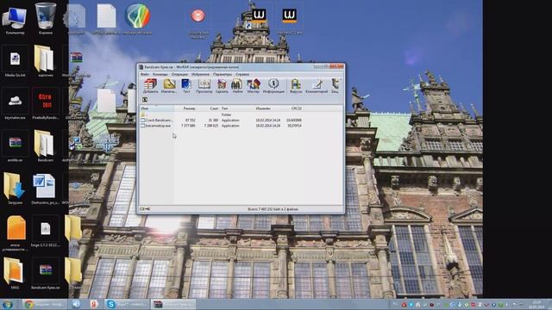Click the archive total size status text
Viewport: 552px width, 310px height.
click(273, 209)
